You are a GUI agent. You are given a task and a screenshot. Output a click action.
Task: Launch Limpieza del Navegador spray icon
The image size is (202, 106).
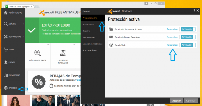tap(63, 53)
